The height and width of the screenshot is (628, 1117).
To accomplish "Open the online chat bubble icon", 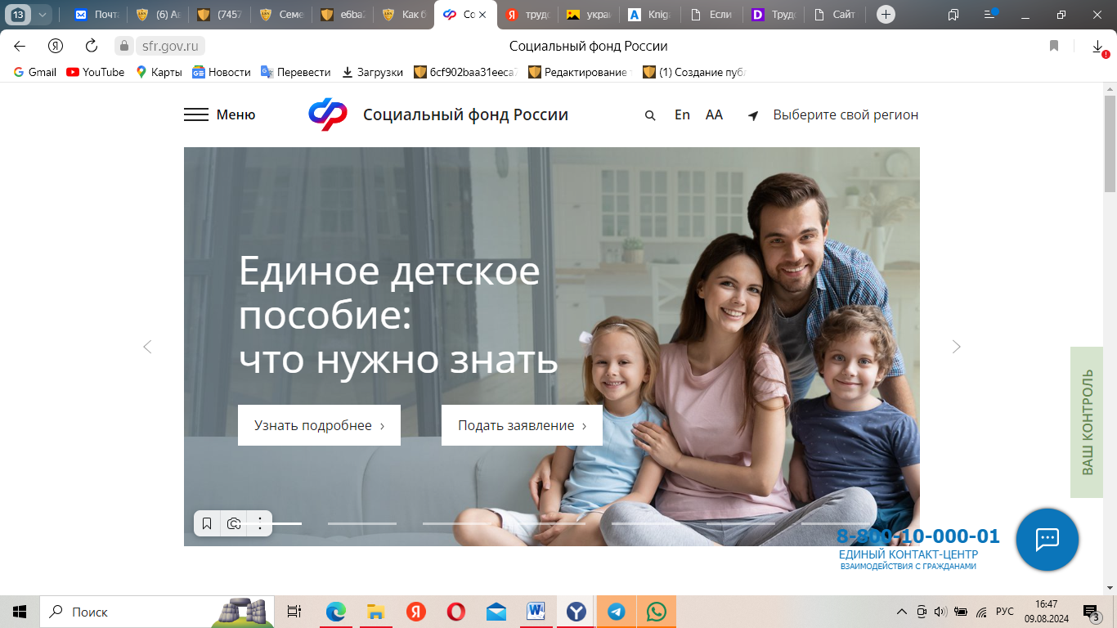I will [1047, 539].
